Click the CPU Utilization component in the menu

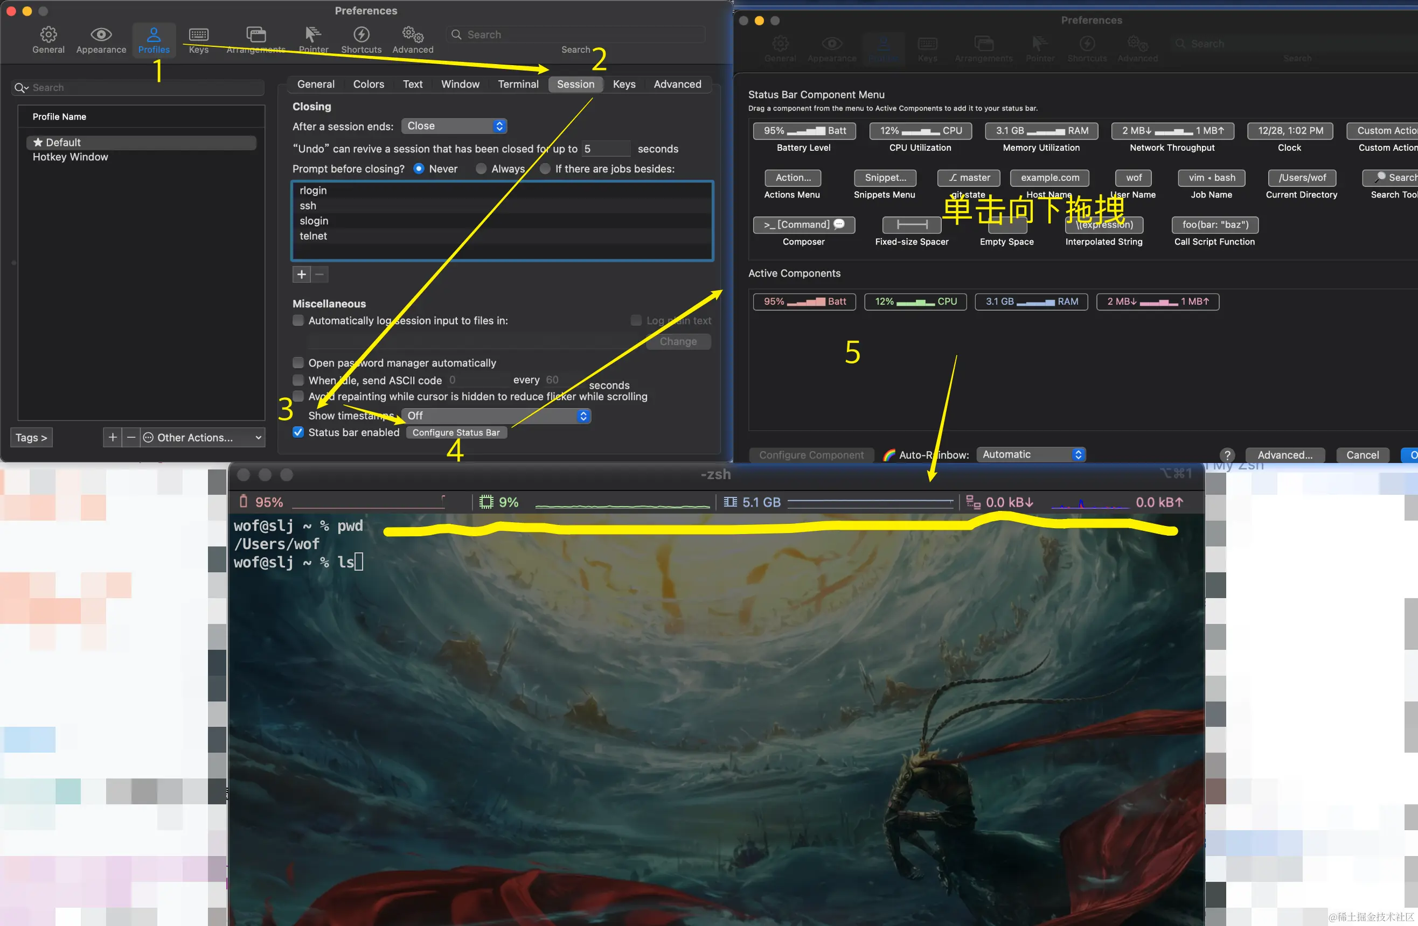[x=920, y=131]
